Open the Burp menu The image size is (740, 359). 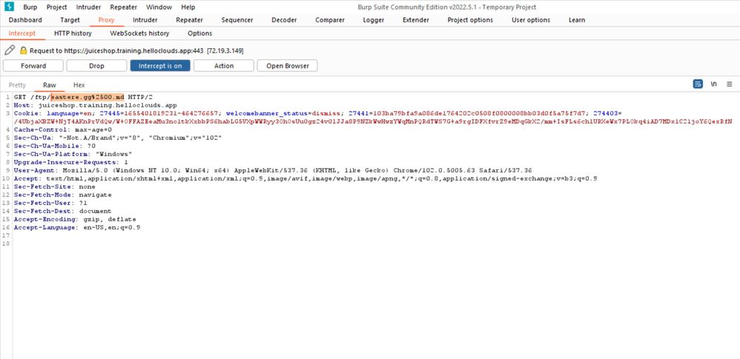pos(30,7)
